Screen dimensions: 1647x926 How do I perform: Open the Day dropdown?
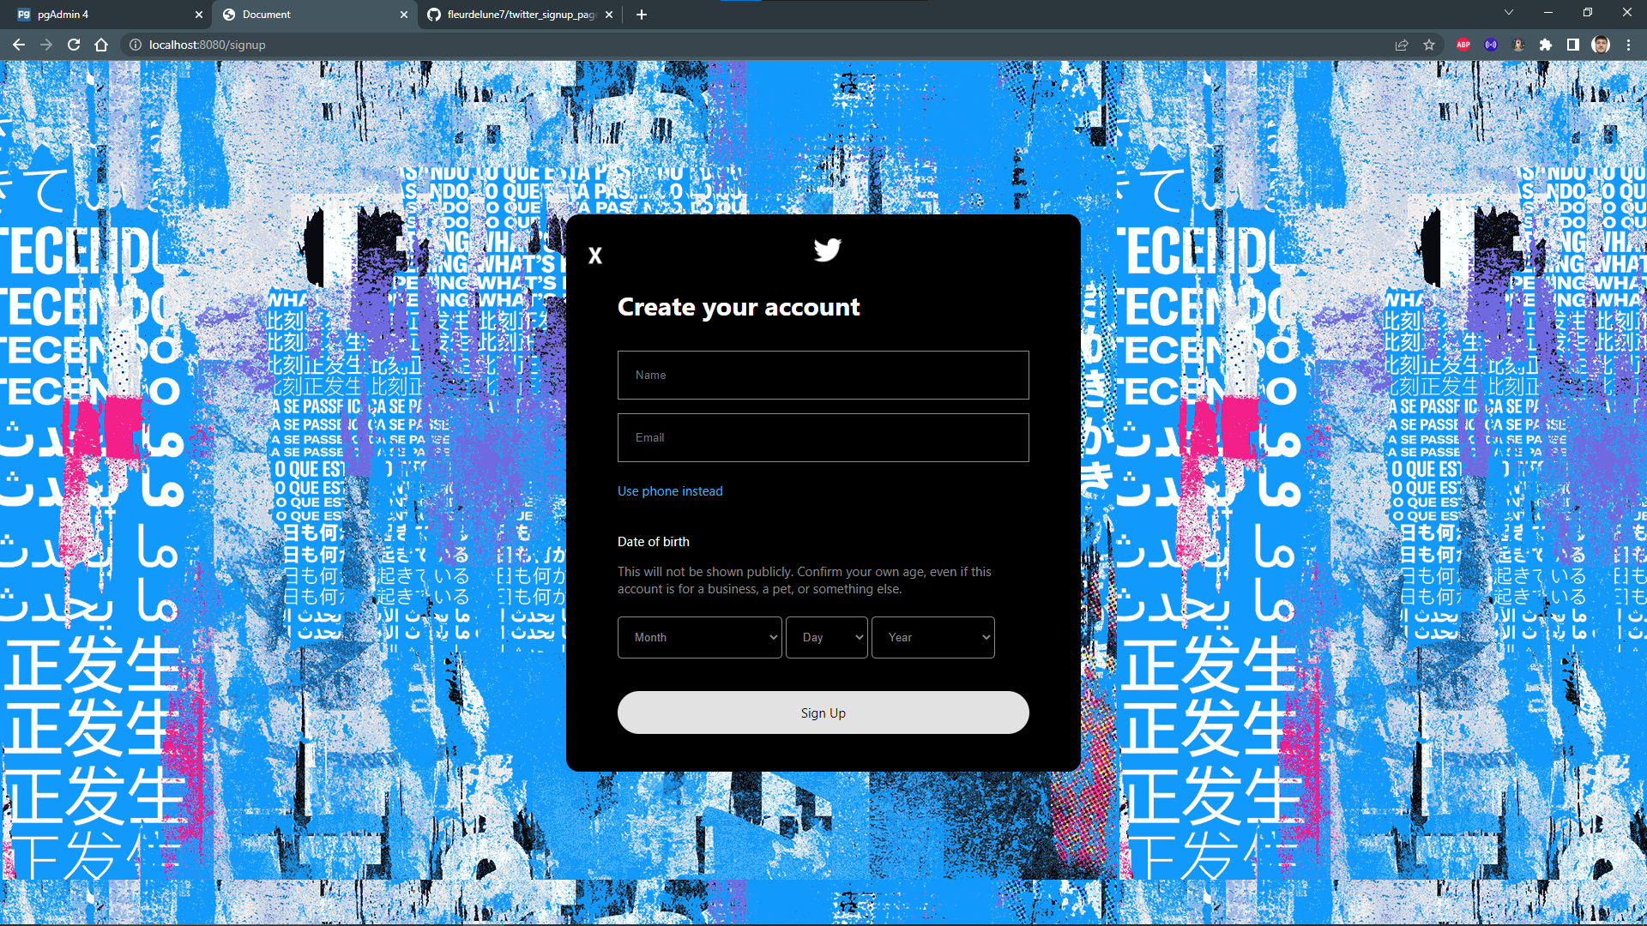click(826, 637)
